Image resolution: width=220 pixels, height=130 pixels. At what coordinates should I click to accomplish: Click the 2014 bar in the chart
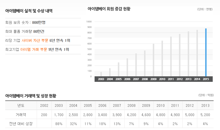pyautogui.click(x=197, y=53)
